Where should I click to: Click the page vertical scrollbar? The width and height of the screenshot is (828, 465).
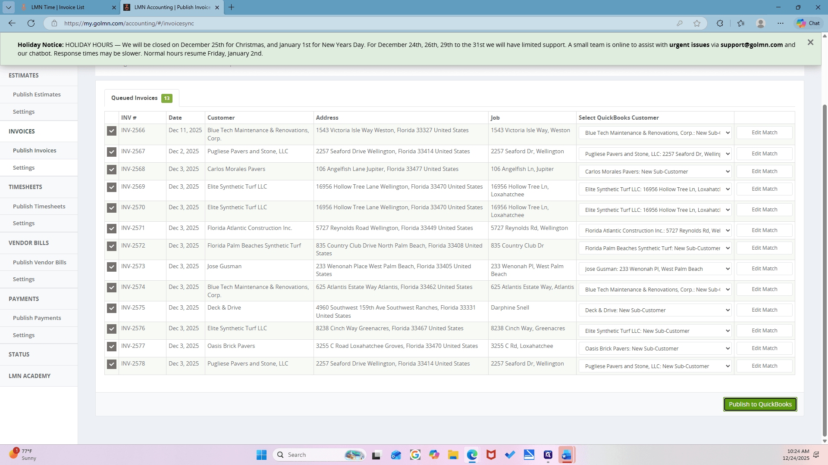tap(825, 270)
